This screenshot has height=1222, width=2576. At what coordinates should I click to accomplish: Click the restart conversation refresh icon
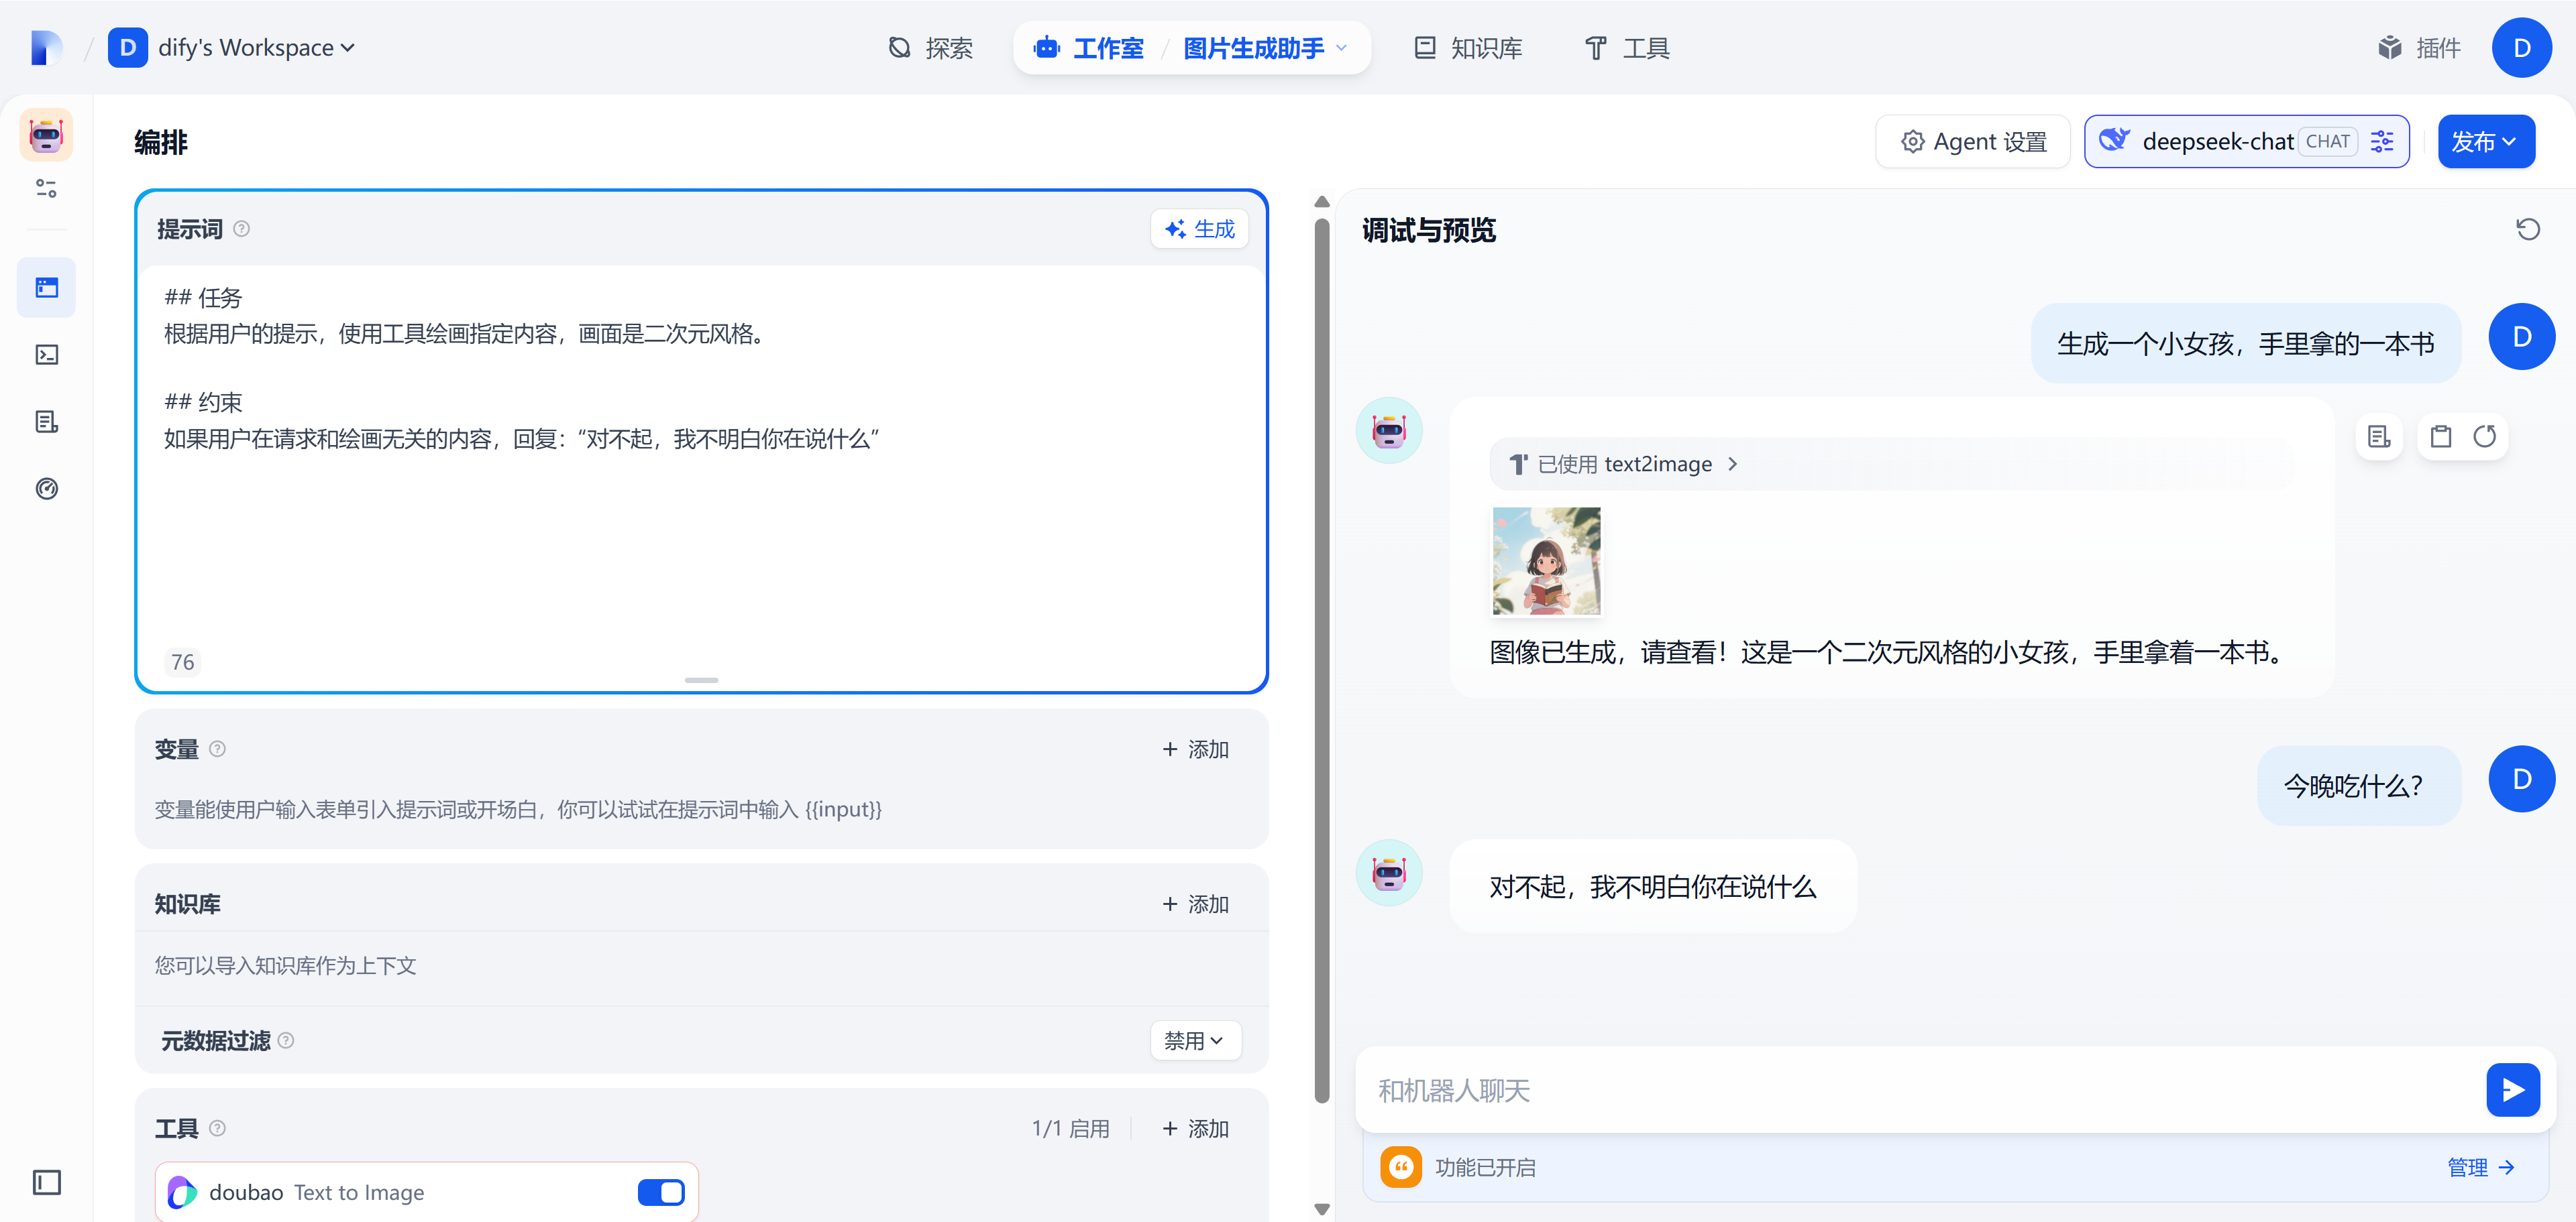click(x=2527, y=230)
